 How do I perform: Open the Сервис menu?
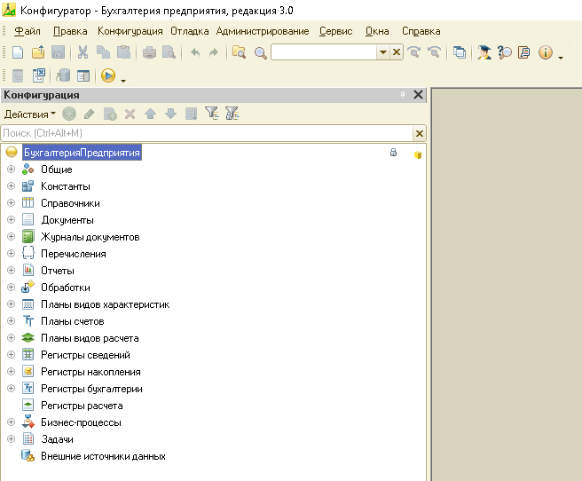coord(336,31)
